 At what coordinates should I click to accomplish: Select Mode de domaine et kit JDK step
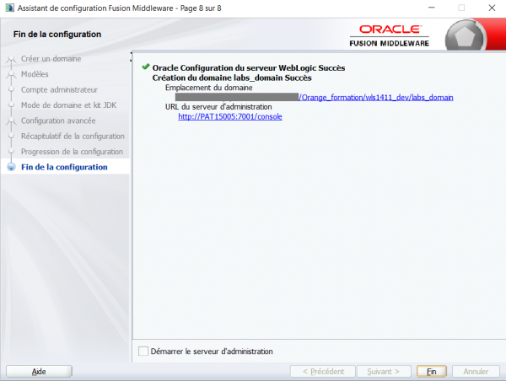(69, 105)
